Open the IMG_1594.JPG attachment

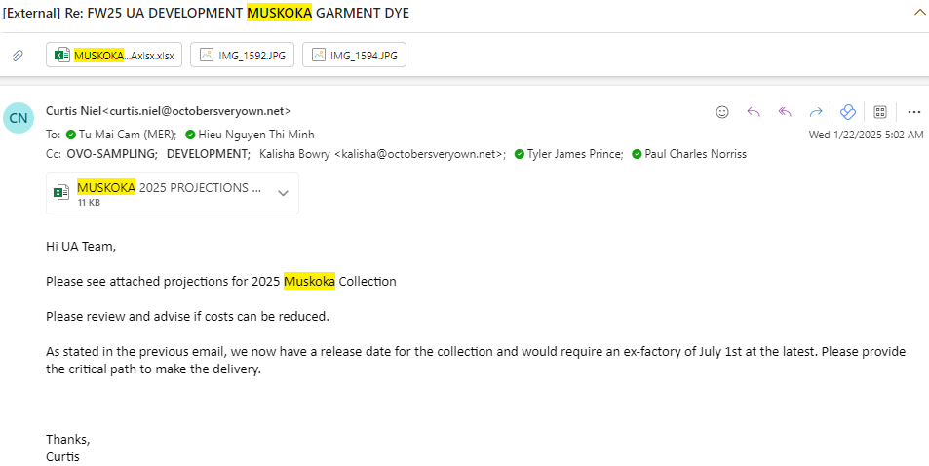pyautogui.click(x=354, y=56)
